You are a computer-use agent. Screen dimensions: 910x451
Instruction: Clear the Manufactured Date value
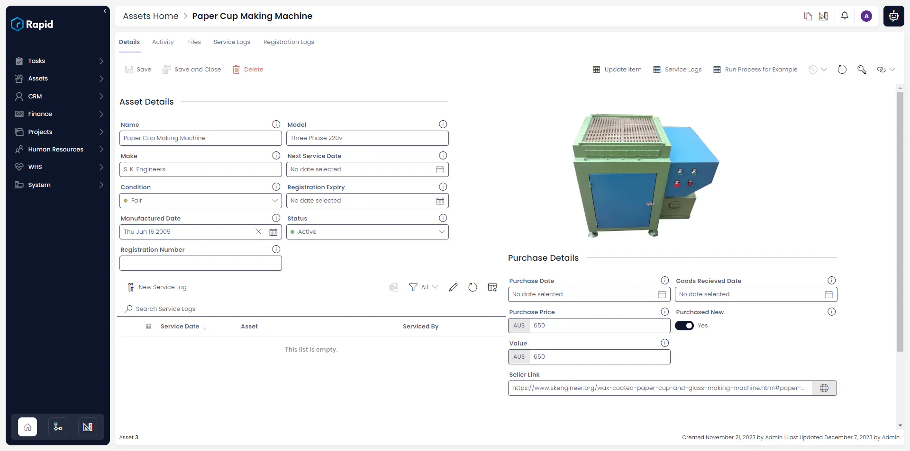258,232
